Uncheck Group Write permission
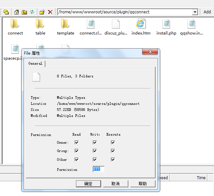 tap(95, 151)
